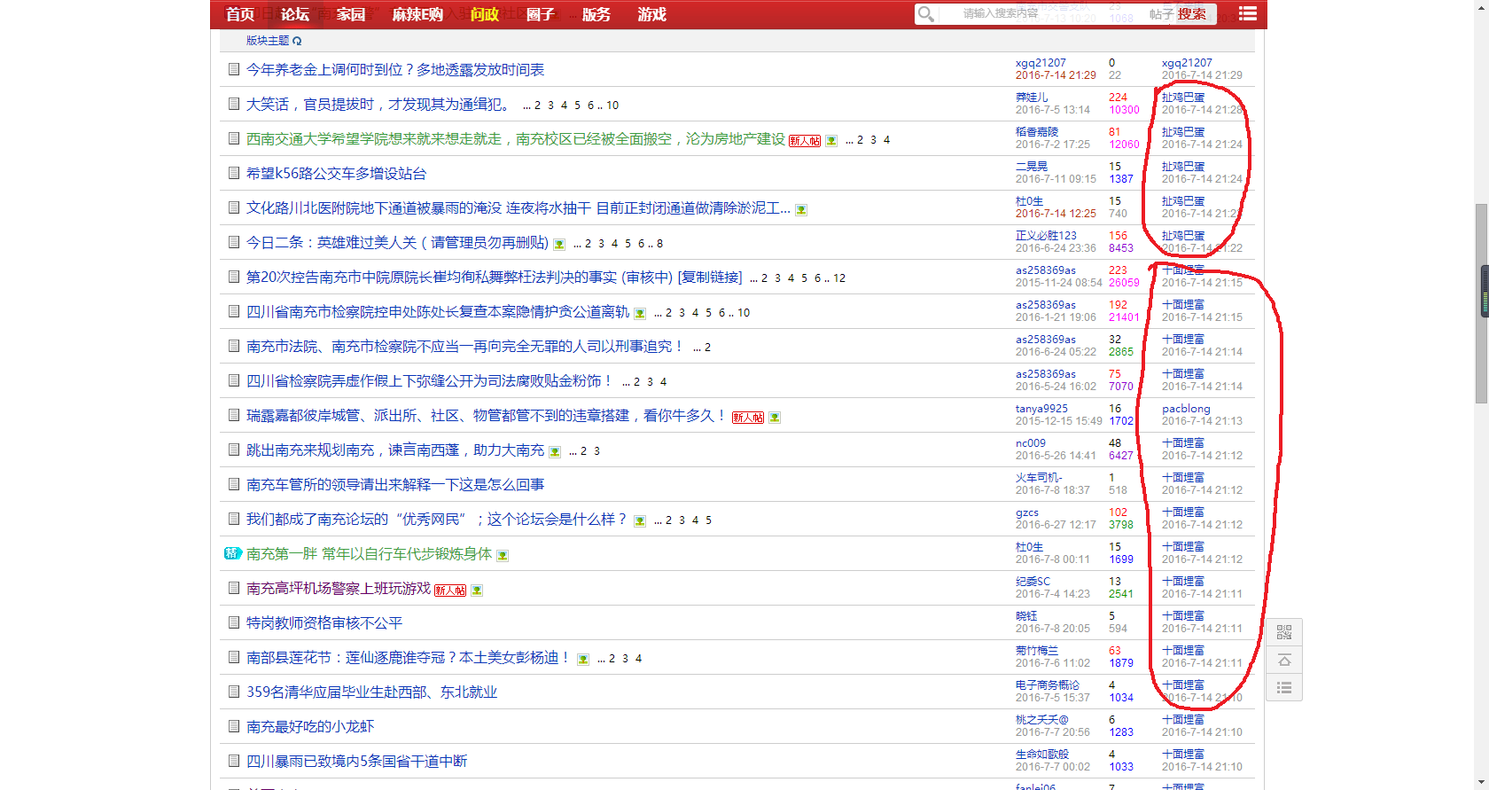Click the 精 digest badge beside 南充第一胖
The width and height of the screenshot is (1489, 790).
tap(232, 553)
